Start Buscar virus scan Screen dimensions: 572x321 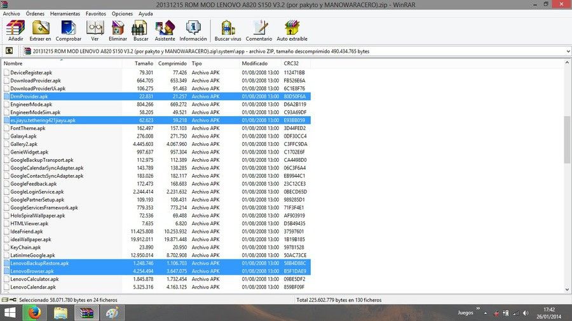[x=228, y=31]
